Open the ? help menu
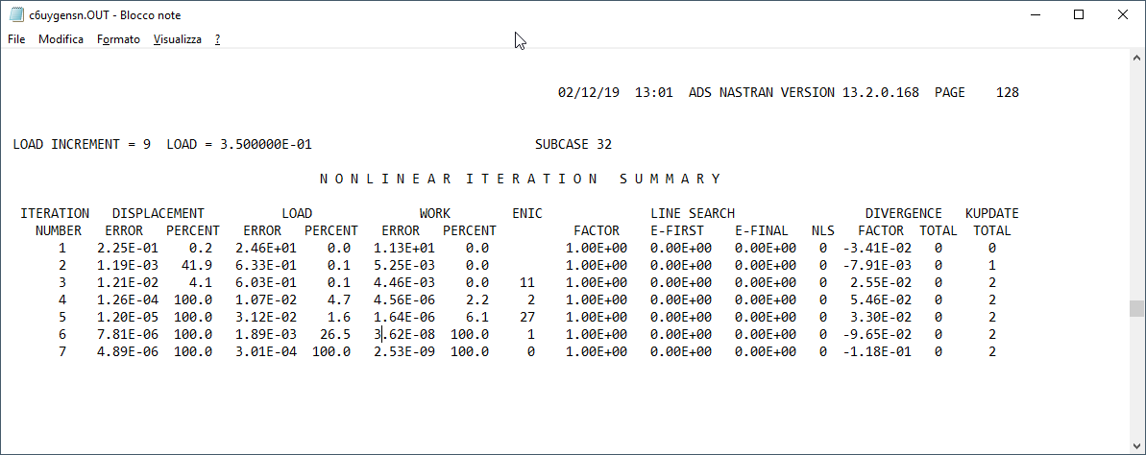 [x=218, y=39]
